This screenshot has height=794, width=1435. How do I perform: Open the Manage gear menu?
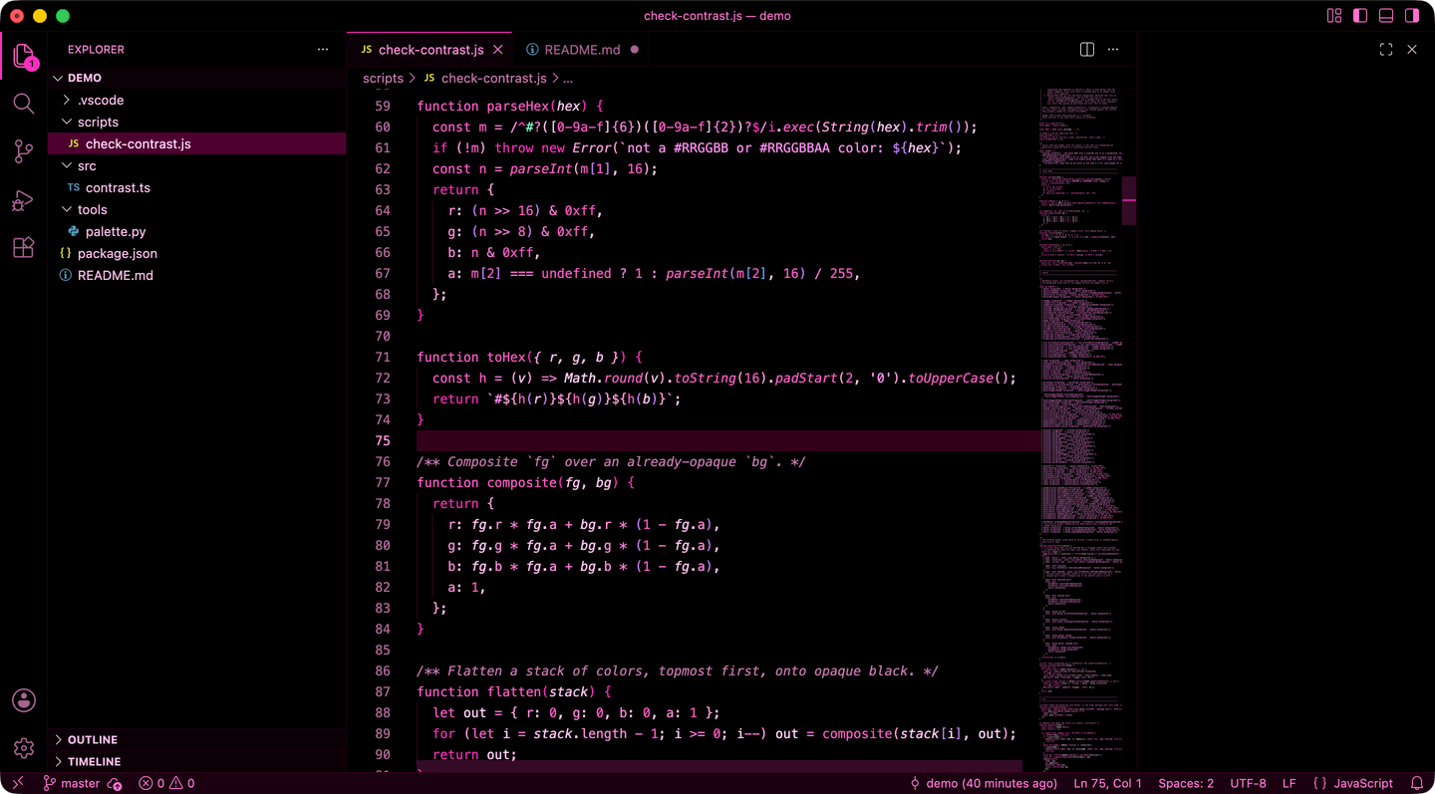point(24,748)
